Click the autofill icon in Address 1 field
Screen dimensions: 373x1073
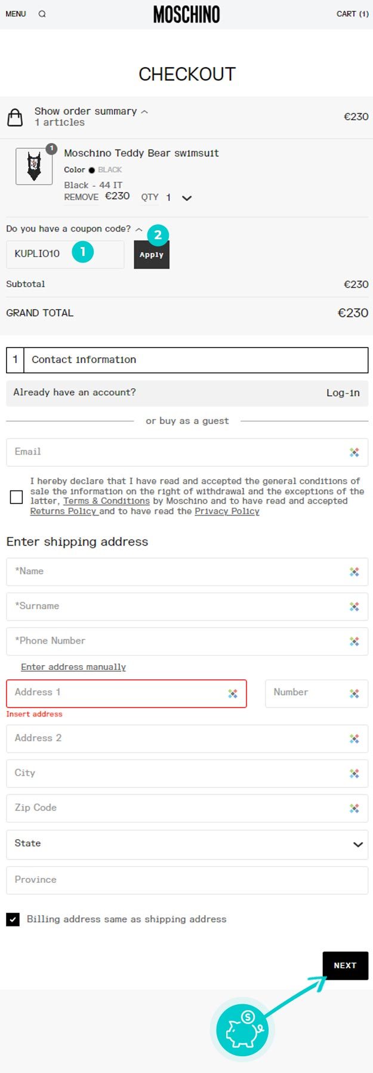[233, 694]
